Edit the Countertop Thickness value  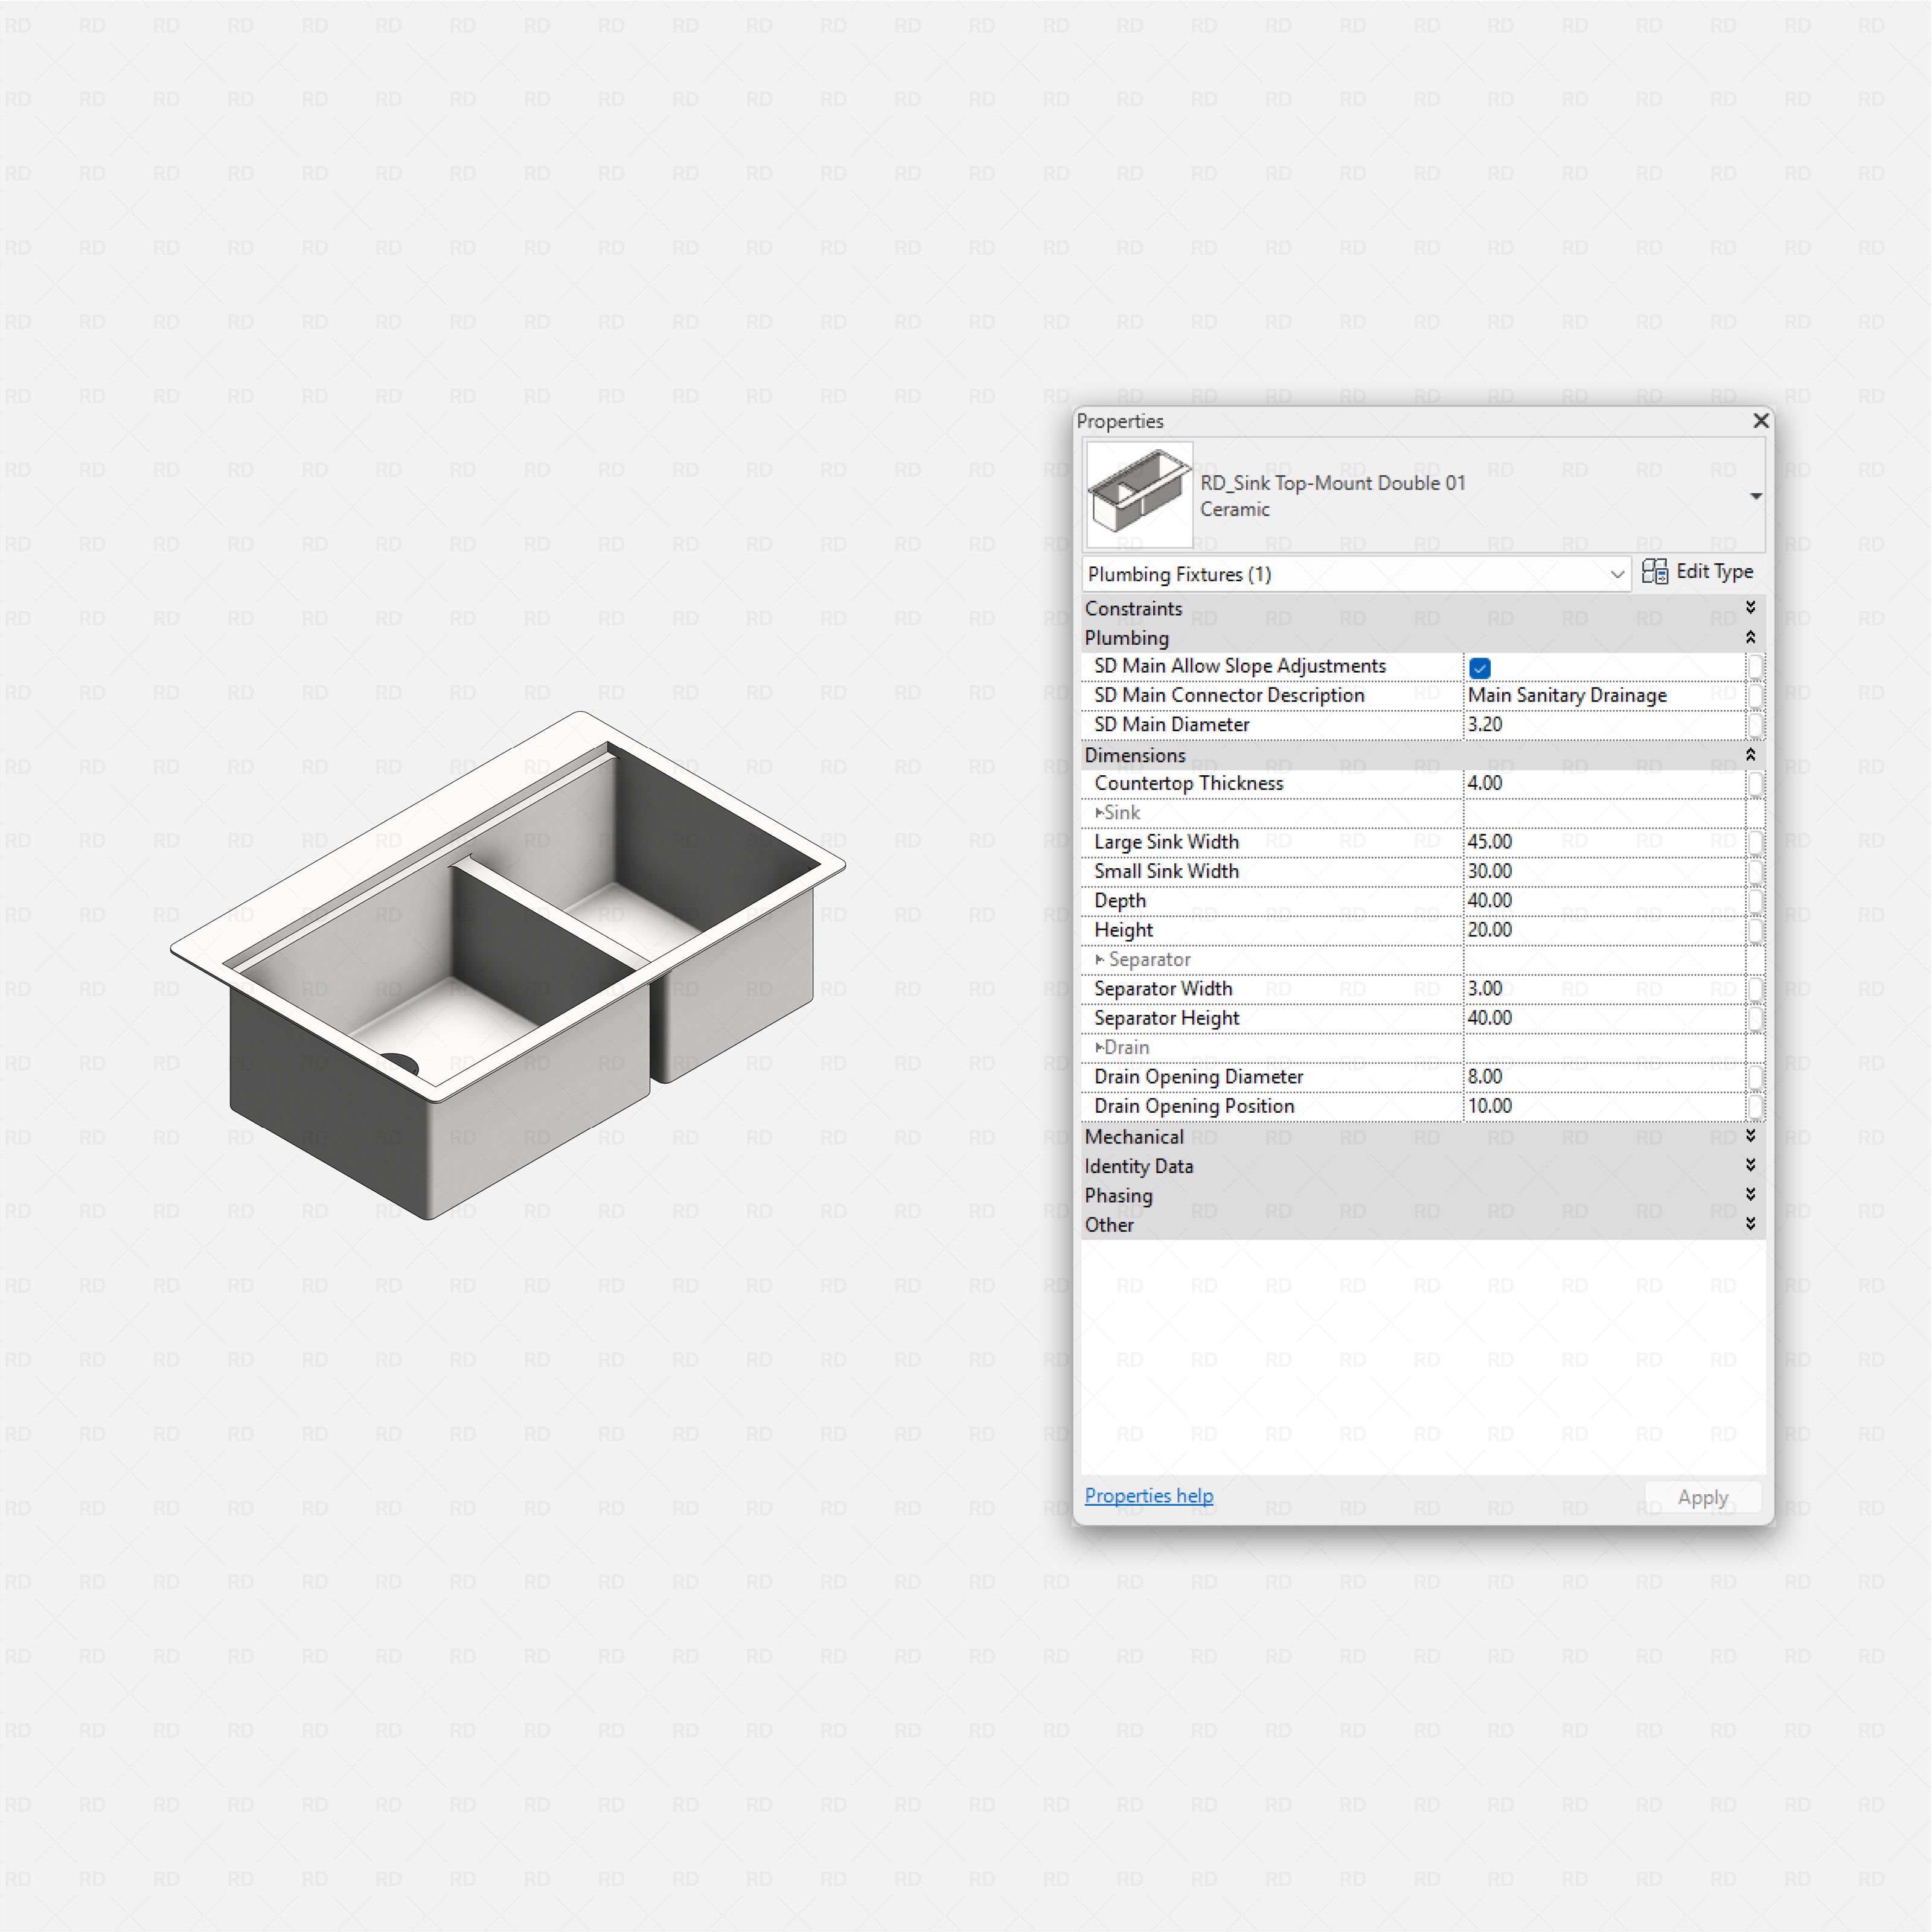coord(1600,783)
